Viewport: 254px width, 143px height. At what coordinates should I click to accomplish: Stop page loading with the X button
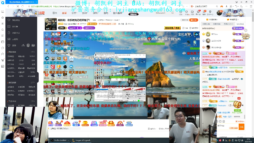click(x=18, y=6)
